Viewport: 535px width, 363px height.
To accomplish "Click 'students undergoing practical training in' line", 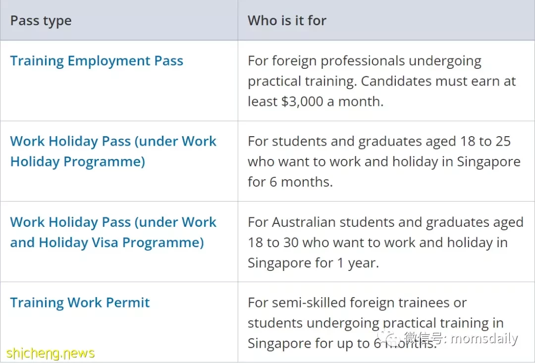I will click(375, 323).
